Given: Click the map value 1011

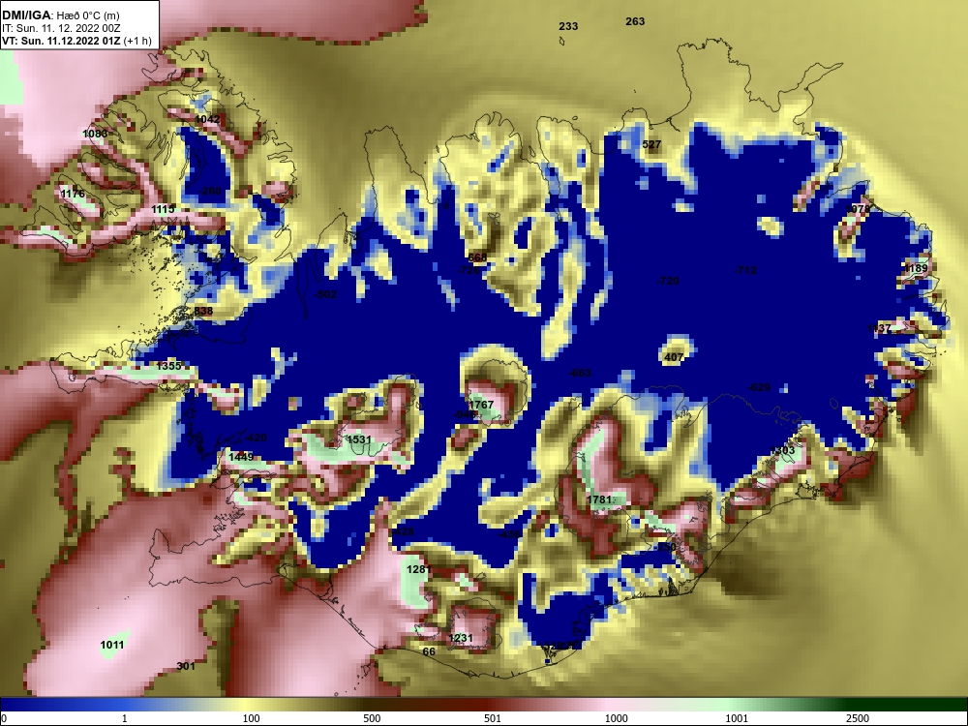Looking at the screenshot, I should pyautogui.click(x=111, y=645).
